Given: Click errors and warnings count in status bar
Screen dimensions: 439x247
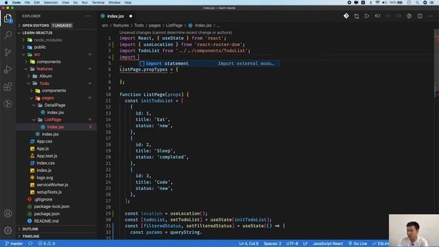Looking at the screenshot, I should (47, 244).
